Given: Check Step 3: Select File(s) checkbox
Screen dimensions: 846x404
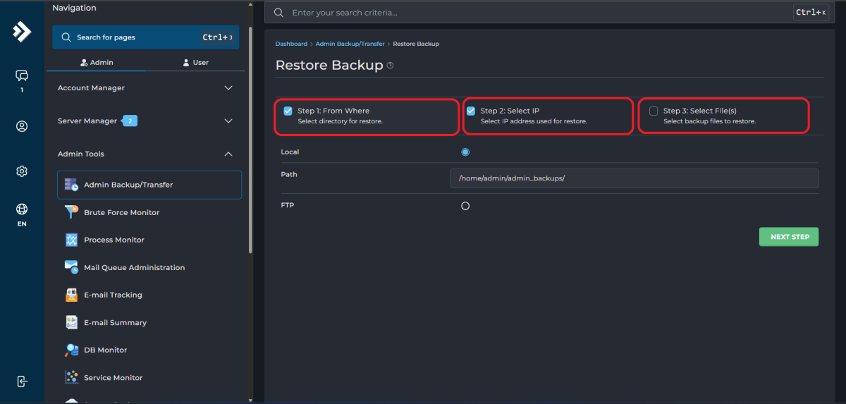Looking at the screenshot, I should [x=654, y=111].
